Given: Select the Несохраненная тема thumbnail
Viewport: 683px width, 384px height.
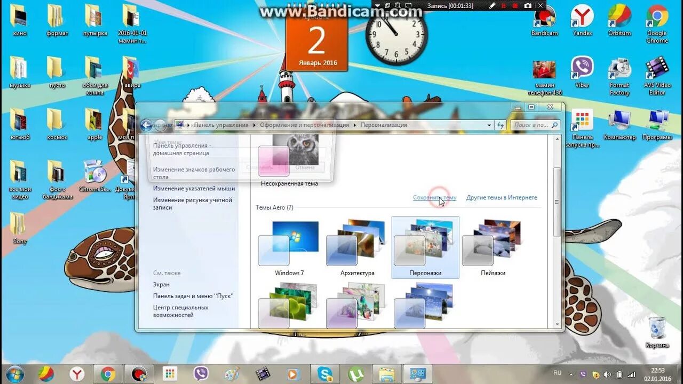Looking at the screenshot, I should [289, 160].
